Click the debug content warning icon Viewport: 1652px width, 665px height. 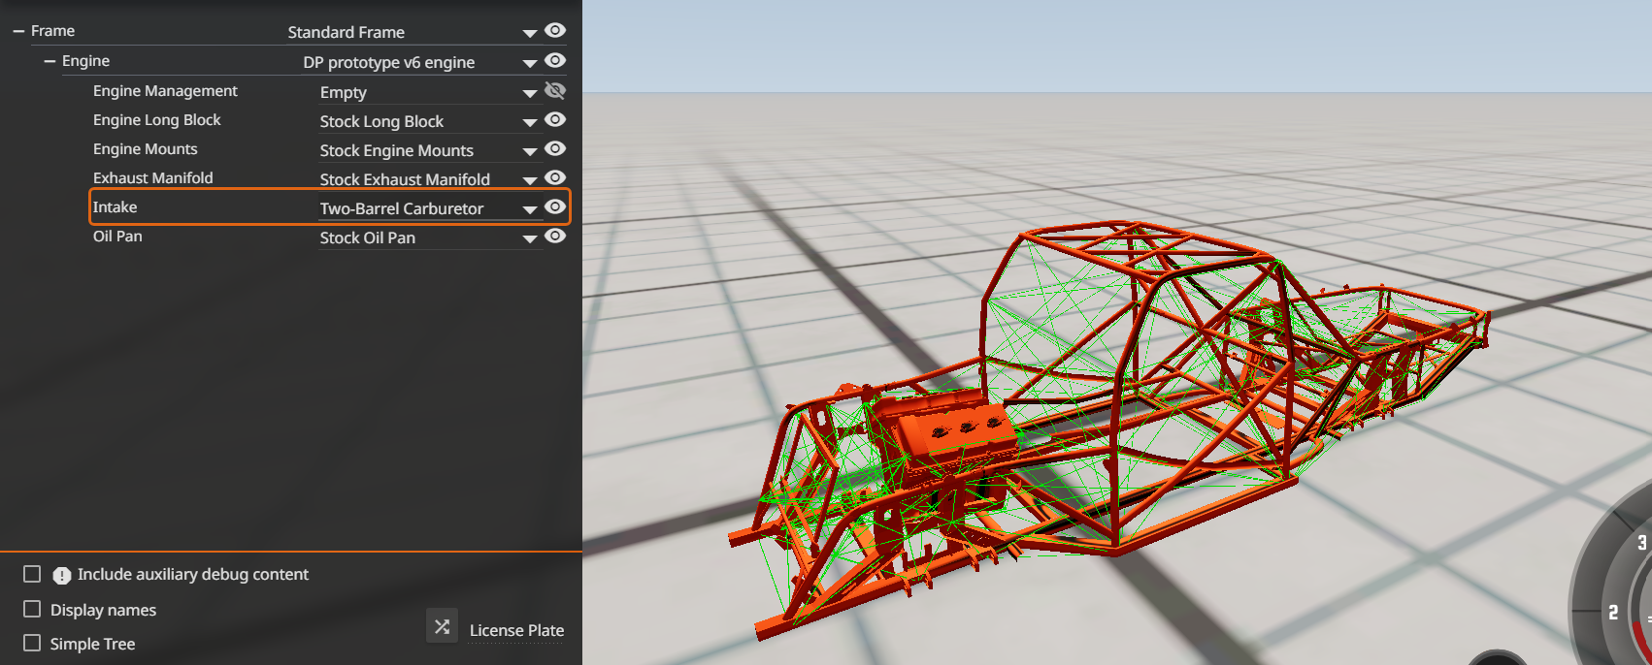click(x=61, y=575)
